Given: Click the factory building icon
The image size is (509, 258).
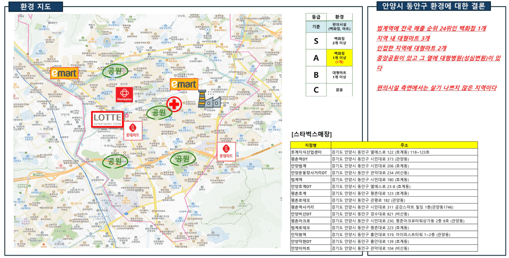Looking at the screenshot, I should coord(209,98).
